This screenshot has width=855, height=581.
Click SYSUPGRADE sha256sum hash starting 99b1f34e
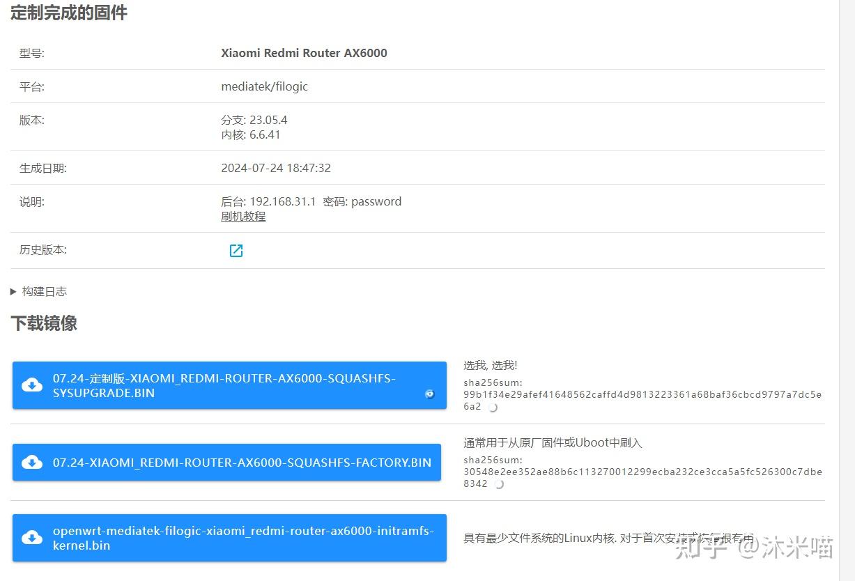(x=642, y=400)
